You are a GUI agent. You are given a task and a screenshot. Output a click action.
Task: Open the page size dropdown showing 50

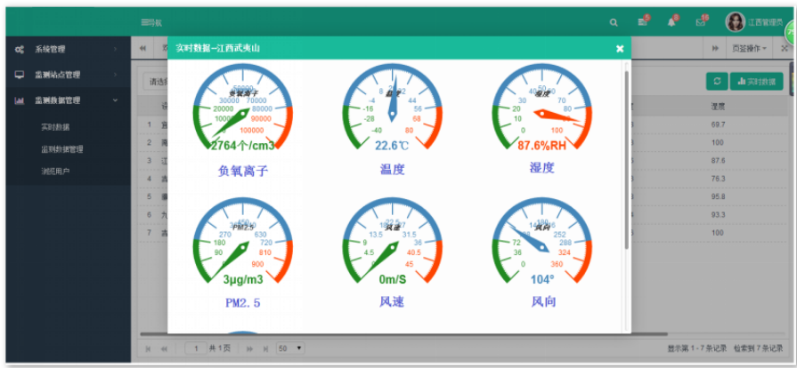tap(289, 348)
